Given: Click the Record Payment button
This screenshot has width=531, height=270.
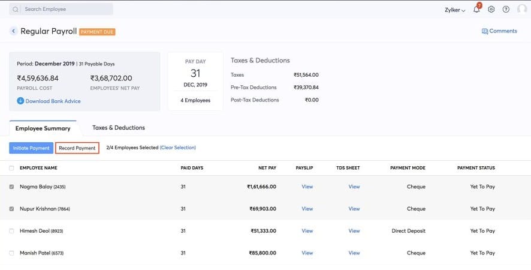Looking at the screenshot, I should coord(77,148).
